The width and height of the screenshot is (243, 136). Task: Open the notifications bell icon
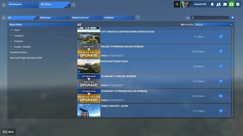tap(212, 4)
